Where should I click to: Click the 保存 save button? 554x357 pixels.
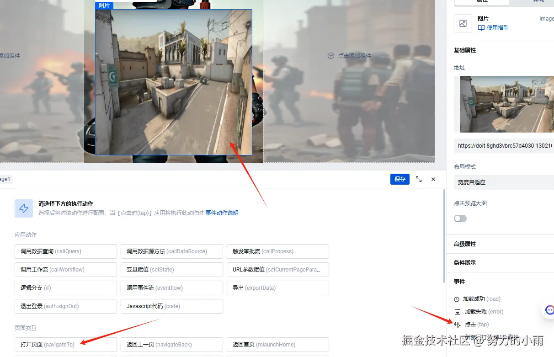pyautogui.click(x=400, y=179)
